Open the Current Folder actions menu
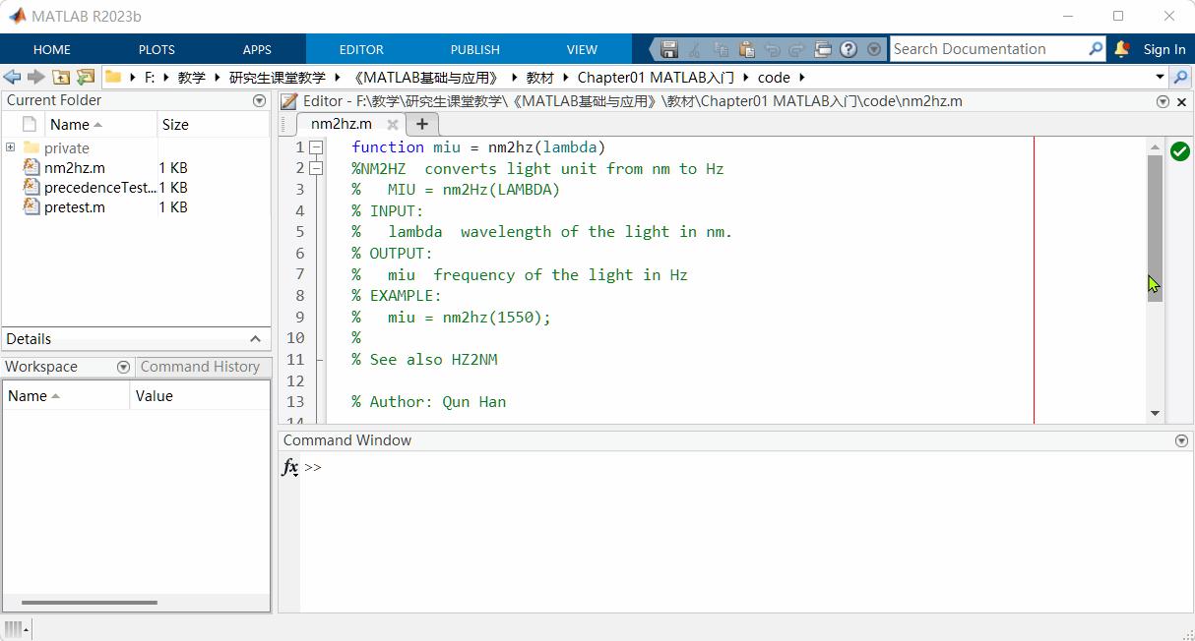Image resolution: width=1195 pixels, height=641 pixels. click(x=259, y=99)
